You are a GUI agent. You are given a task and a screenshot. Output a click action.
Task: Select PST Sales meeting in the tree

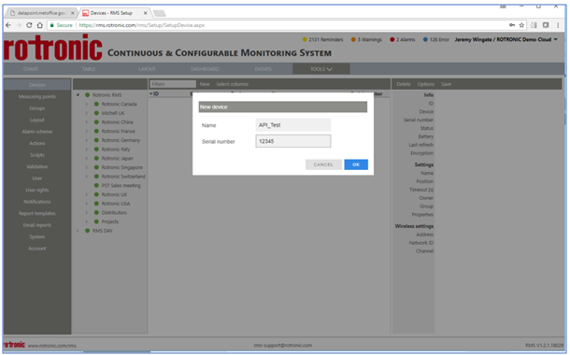pos(121,185)
